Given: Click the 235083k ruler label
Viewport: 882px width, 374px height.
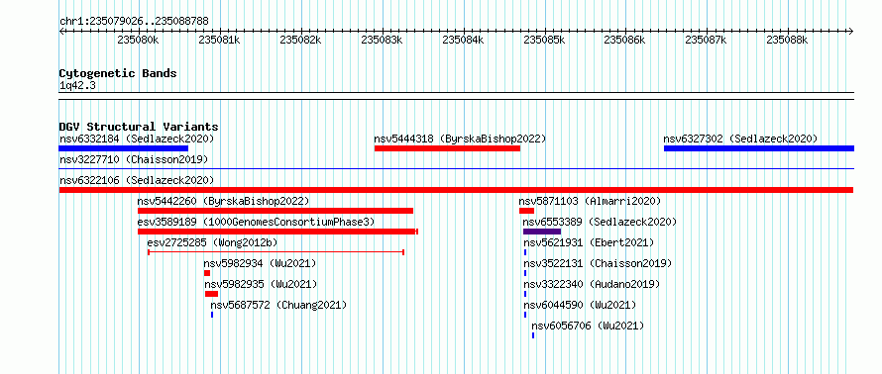Looking at the screenshot, I should pos(382,40).
